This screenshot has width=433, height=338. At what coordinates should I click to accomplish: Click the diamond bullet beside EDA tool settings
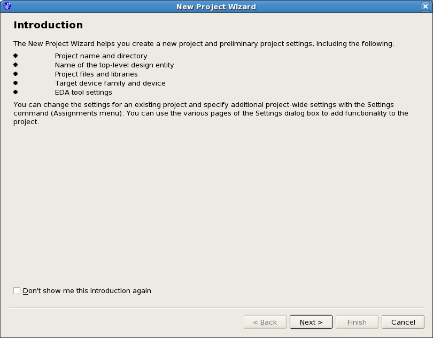(16, 92)
